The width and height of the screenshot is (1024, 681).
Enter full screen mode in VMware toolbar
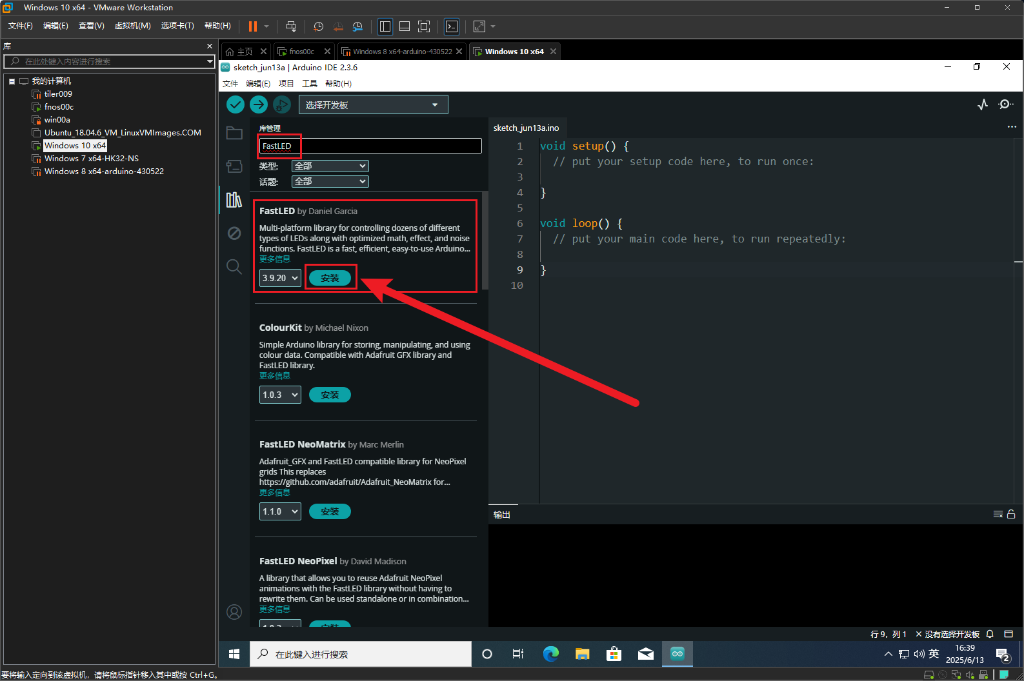point(424,26)
